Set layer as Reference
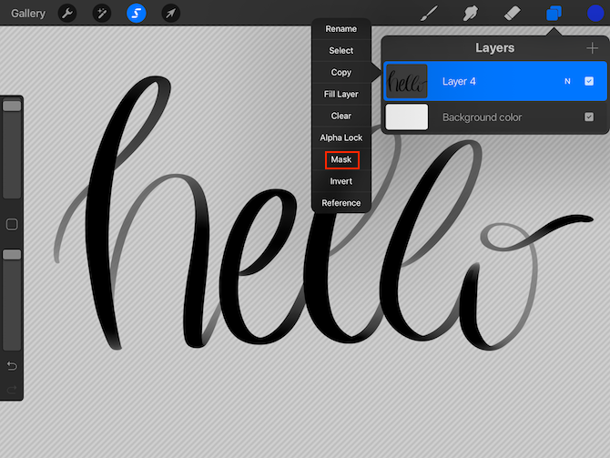Image resolution: width=610 pixels, height=458 pixels. click(x=341, y=203)
